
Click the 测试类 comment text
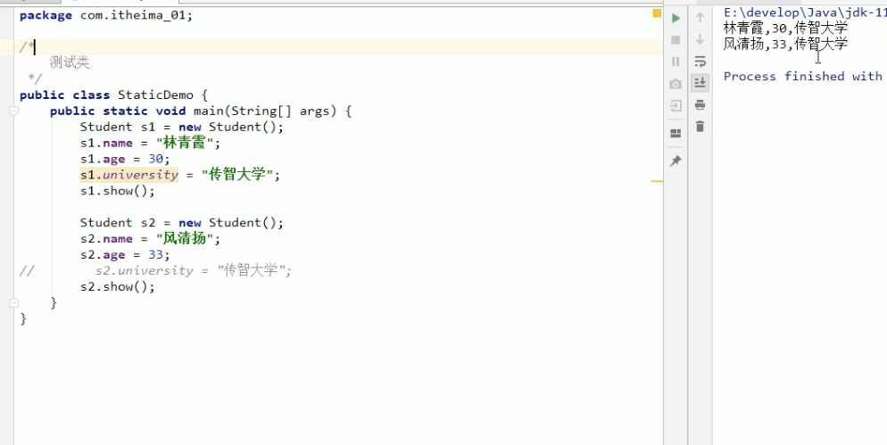click(70, 62)
